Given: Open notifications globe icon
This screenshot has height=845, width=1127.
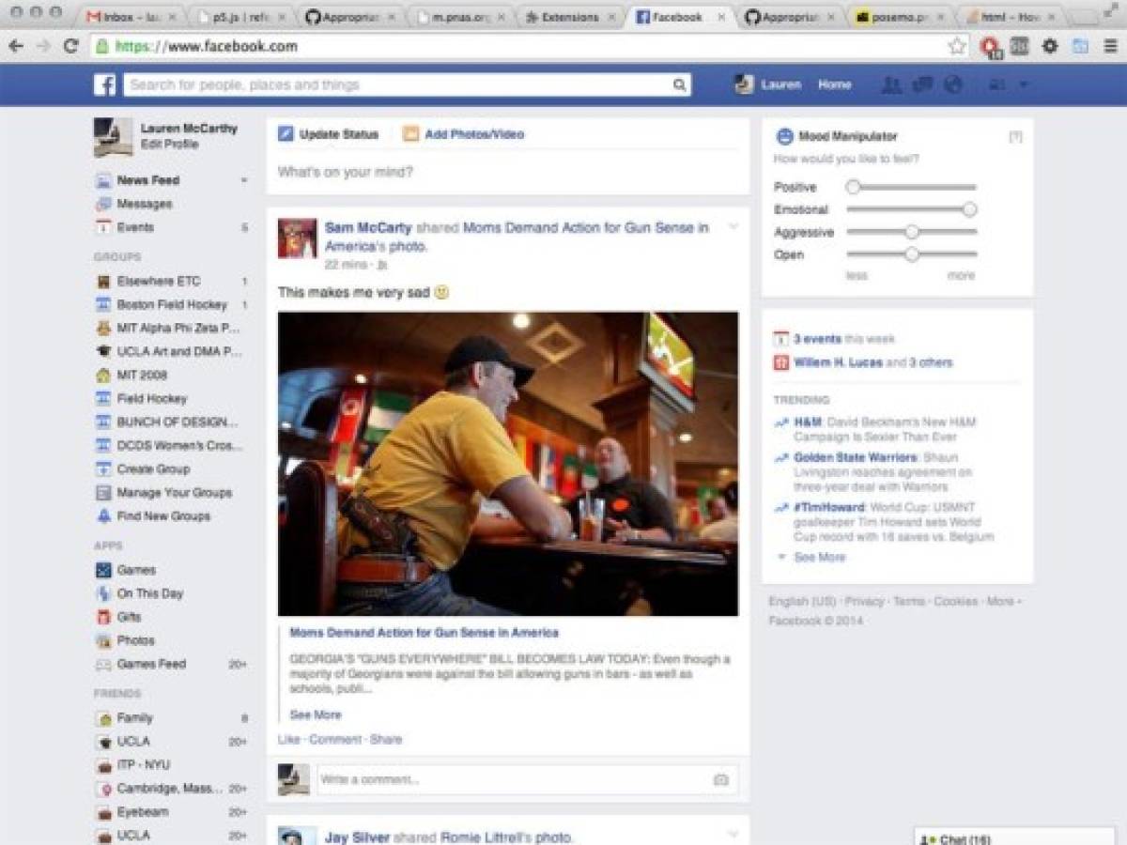Looking at the screenshot, I should pos(953,84).
